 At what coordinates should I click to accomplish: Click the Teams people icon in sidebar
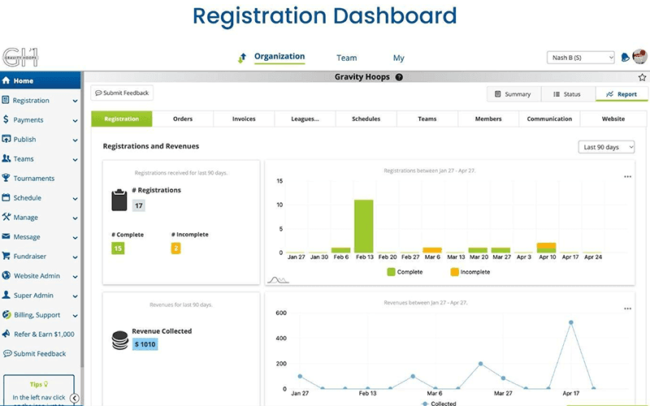[x=6, y=158]
